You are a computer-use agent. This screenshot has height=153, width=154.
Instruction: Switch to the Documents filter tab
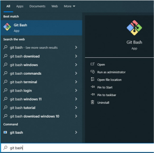point(37,6)
